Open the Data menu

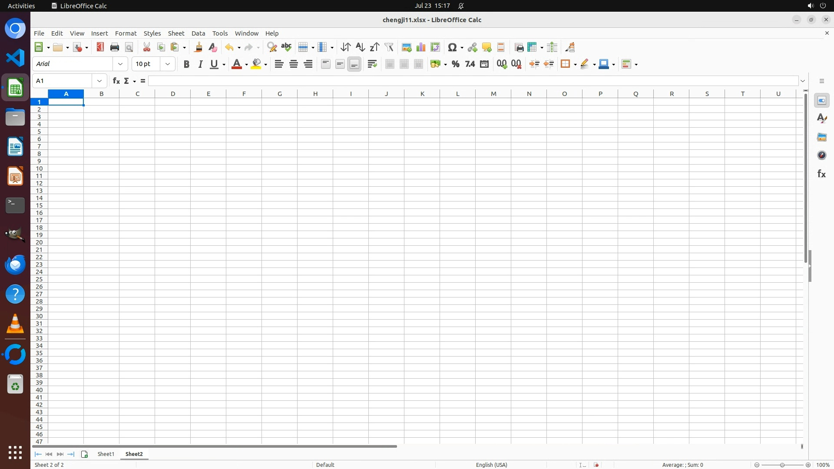[198, 33]
